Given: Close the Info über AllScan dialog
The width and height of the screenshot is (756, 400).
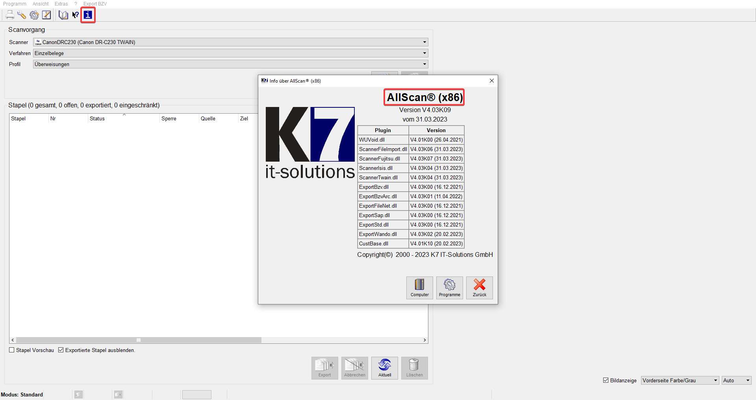Looking at the screenshot, I should (491, 81).
